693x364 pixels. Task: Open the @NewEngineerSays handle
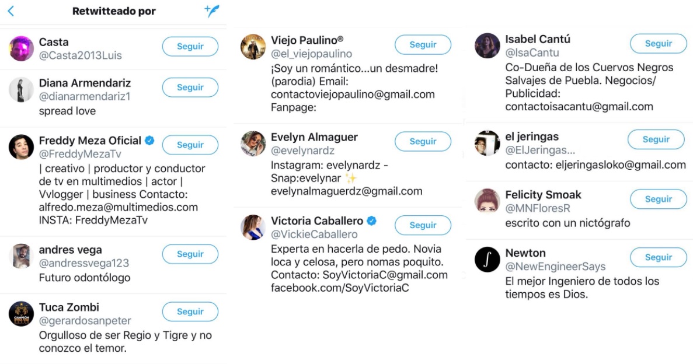tap(555, 267)
